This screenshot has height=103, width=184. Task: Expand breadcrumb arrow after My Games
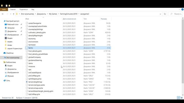pos(59,14)
